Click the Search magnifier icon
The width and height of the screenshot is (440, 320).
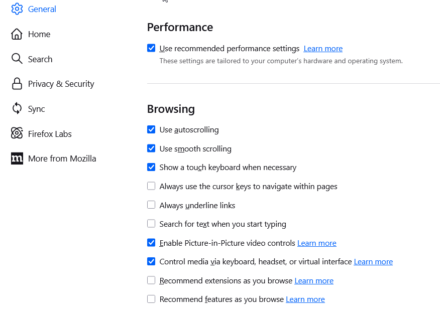(x=17, y=59)
